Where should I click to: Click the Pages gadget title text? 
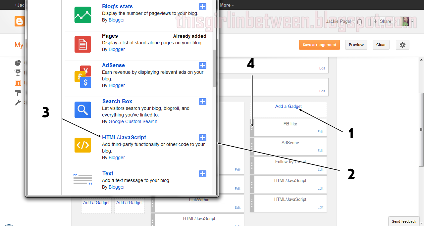[x=110, y=36]
